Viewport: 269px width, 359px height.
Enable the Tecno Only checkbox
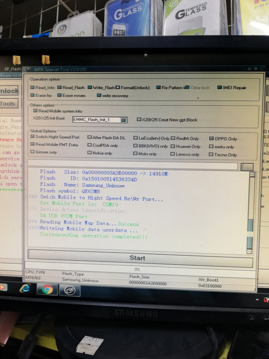[x=211, y=154]
